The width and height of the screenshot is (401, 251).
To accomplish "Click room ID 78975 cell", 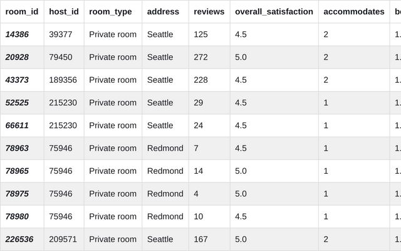I will [x=17, y=194].
